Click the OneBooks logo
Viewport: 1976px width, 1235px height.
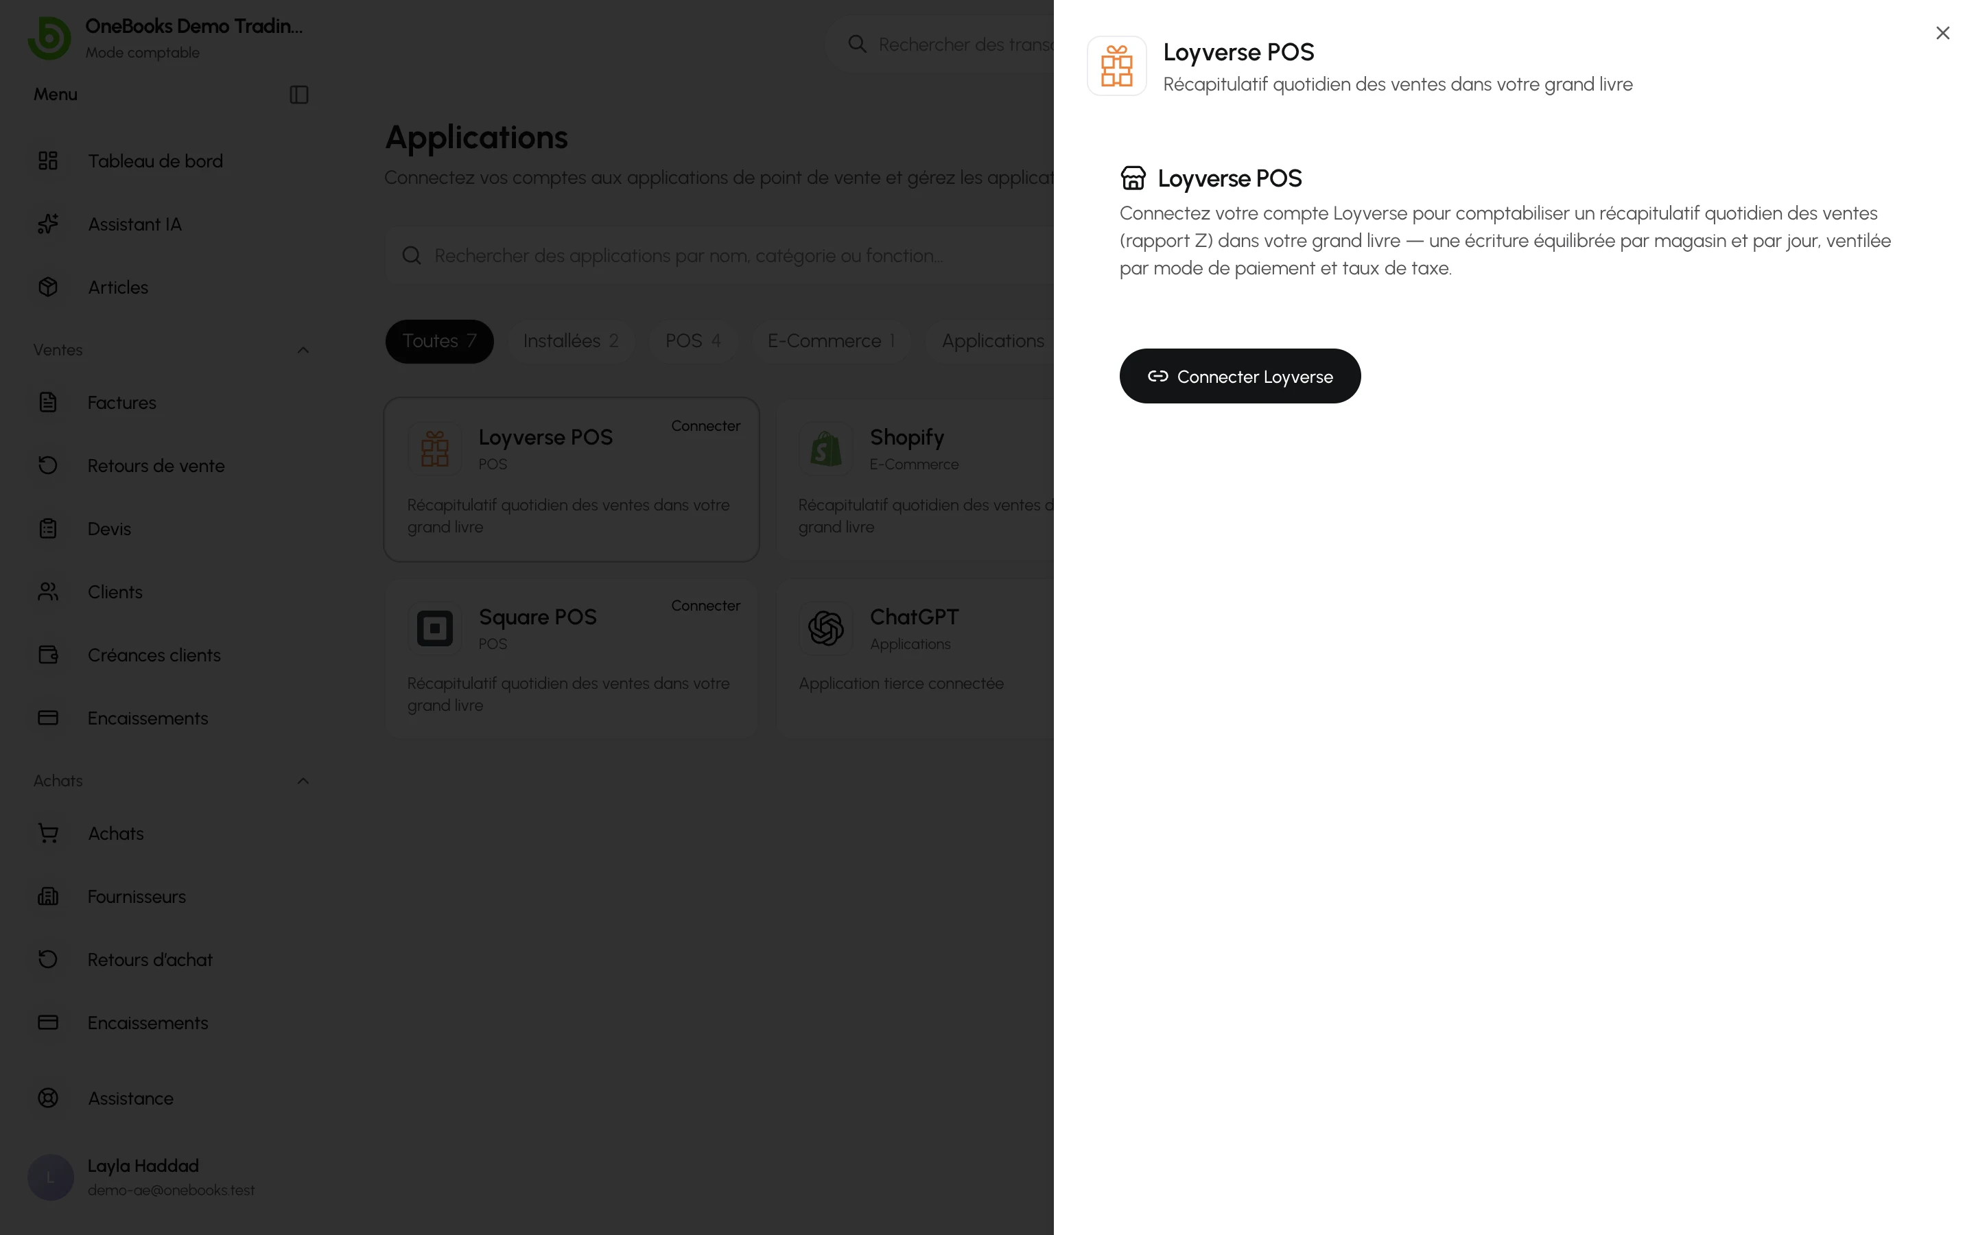49,38
